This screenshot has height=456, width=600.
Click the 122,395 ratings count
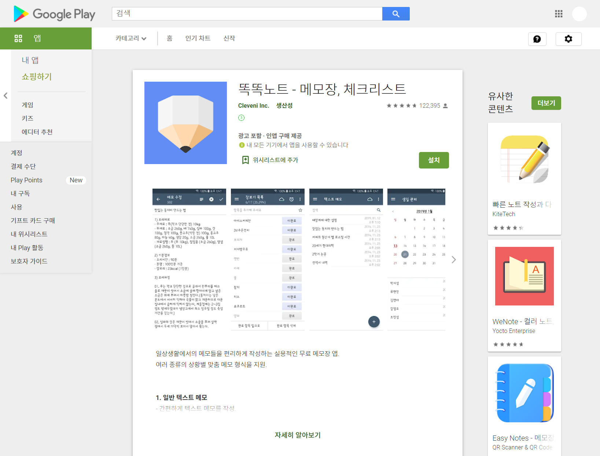click(430, 106)
